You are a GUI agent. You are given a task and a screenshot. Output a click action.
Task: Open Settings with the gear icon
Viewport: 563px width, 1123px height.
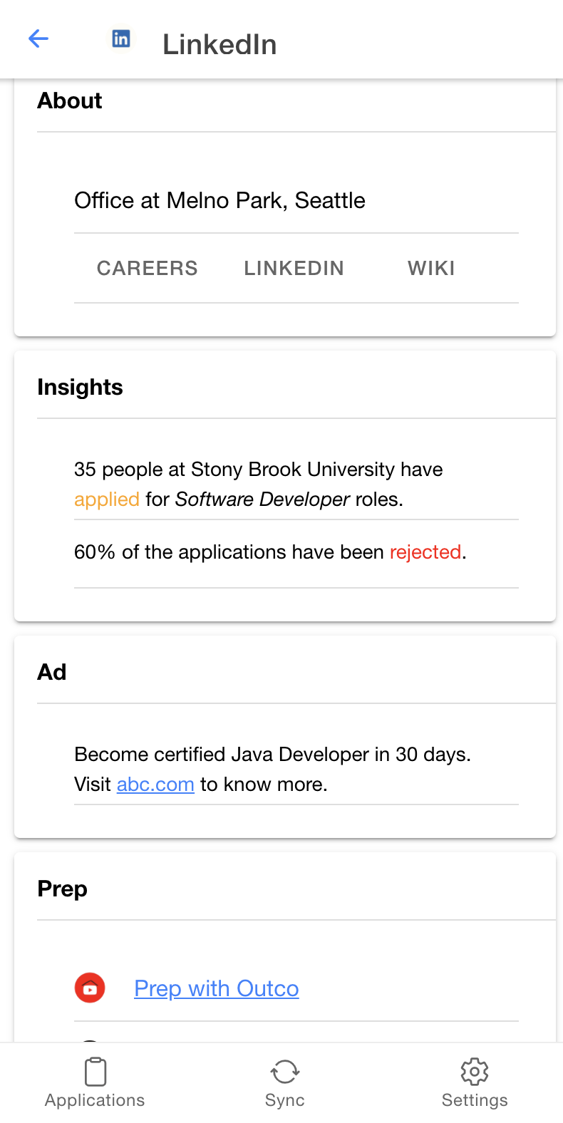pyautogui.click(x=475, y=1072)
